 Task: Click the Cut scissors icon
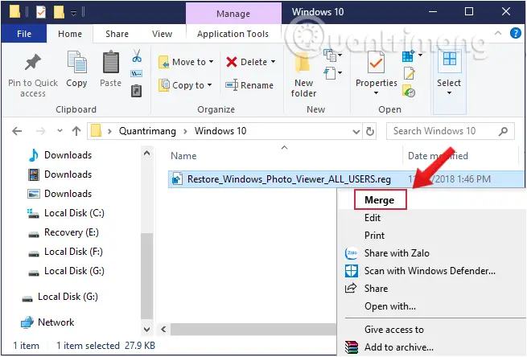[x=137, y=56]
